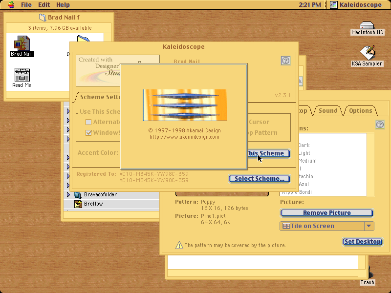Open the Kaleidoscope application menu in menu bar

[x=356, y=5]
